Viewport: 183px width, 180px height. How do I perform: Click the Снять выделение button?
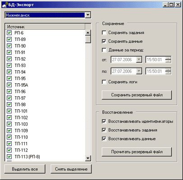[71, 169]
